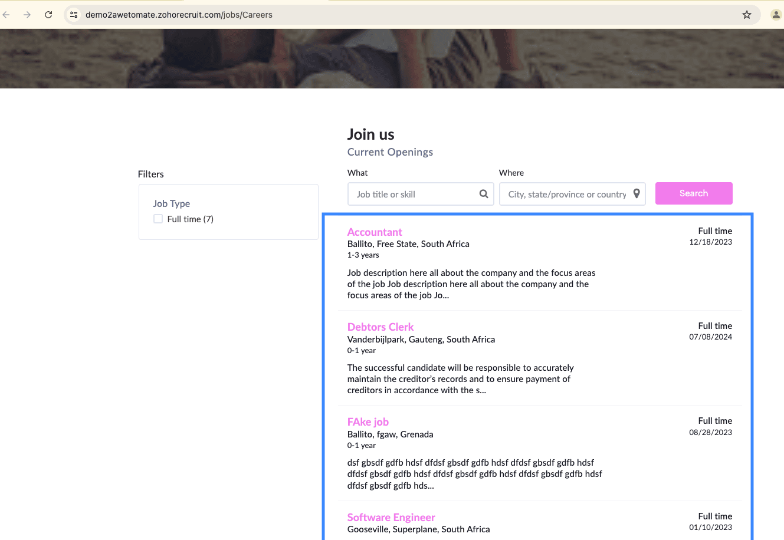Click the Full time (7) label
784x540 pixels.
[190, 219]
